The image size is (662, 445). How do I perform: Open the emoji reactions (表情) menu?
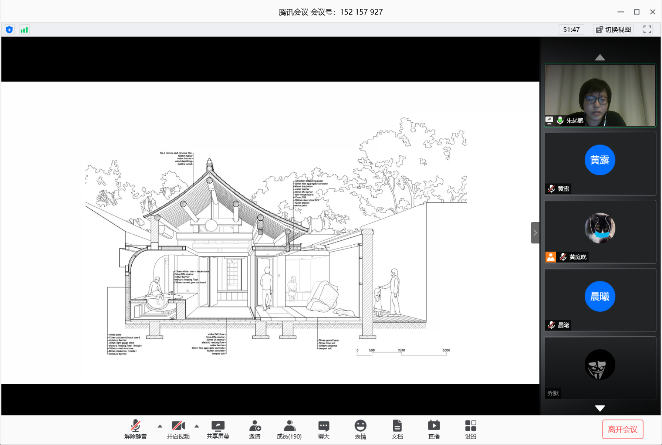coord(360,426)
